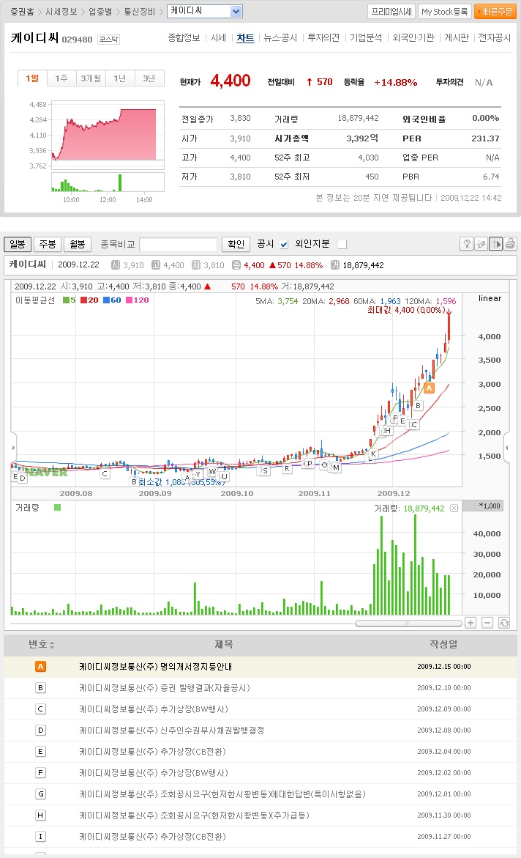Open the 뉴스공시 menu tab

tap(280, 38)
